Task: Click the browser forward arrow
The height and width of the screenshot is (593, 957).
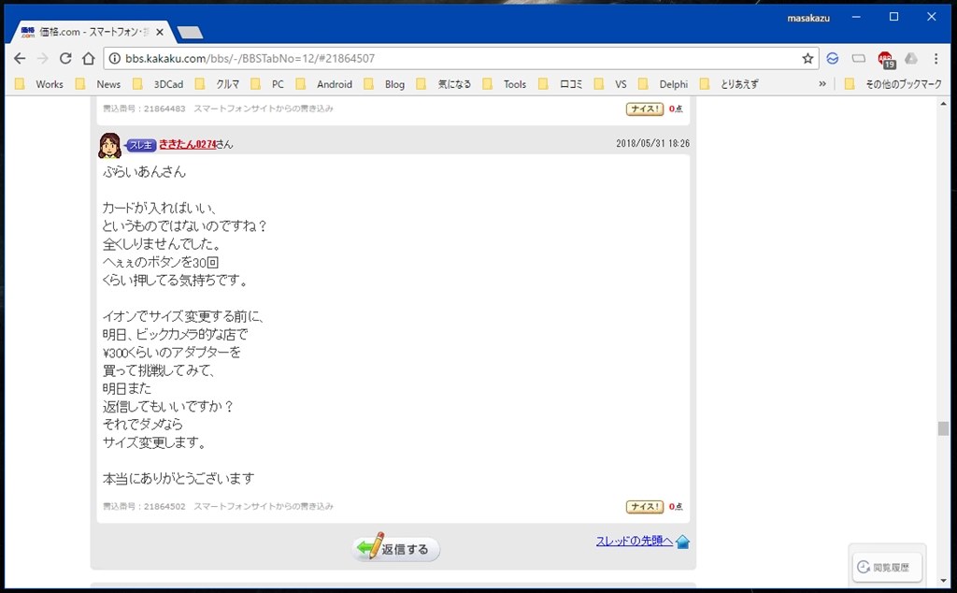Action: tap(43, 59)
